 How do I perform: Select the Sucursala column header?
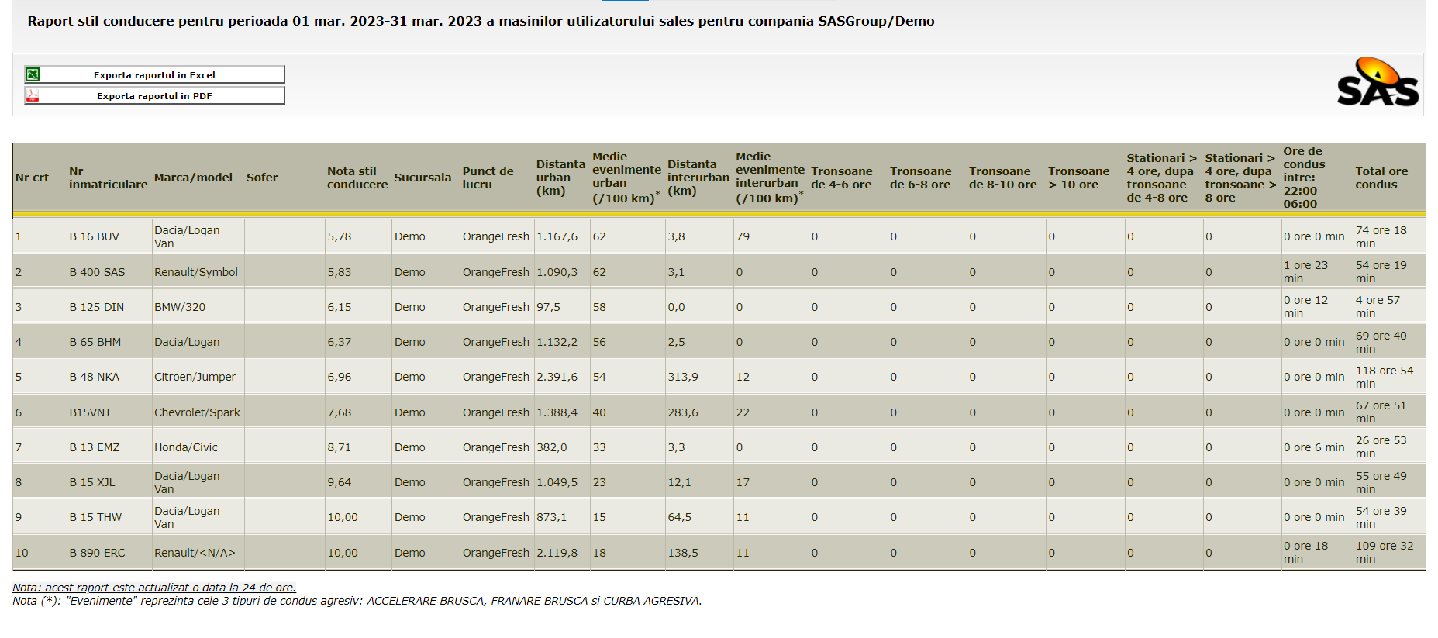[422, 178]
